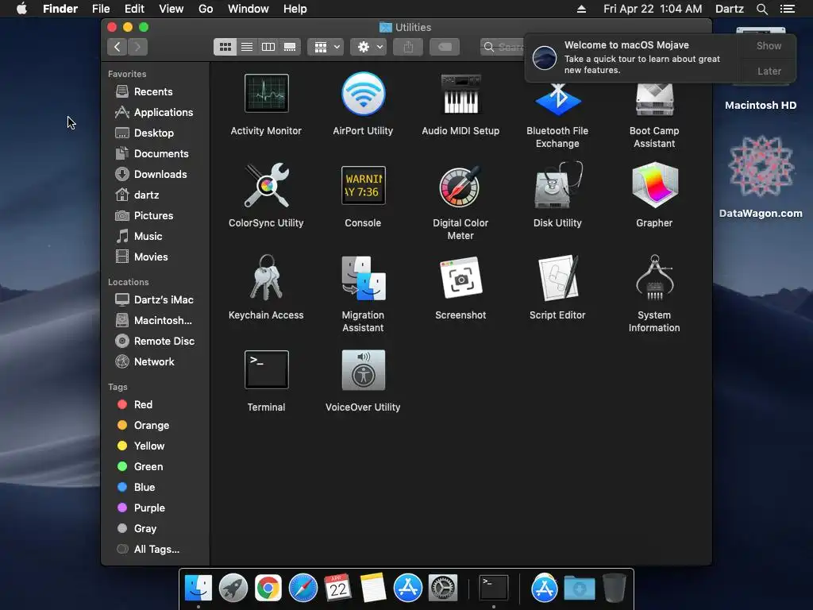The height and width of the screenshot is (610, 813).
Task: Select Macintosh HD desktop drive icon
Action: click(760, 105)
